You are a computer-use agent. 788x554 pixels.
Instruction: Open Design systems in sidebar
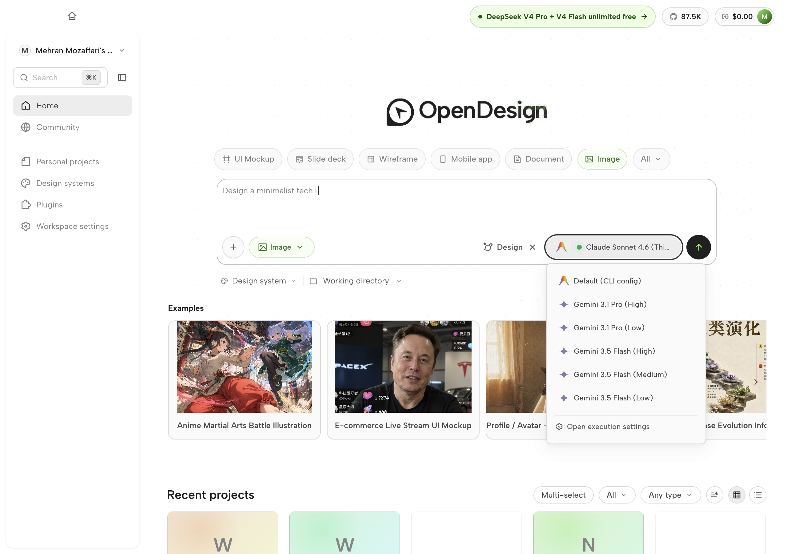click(72, 183)
